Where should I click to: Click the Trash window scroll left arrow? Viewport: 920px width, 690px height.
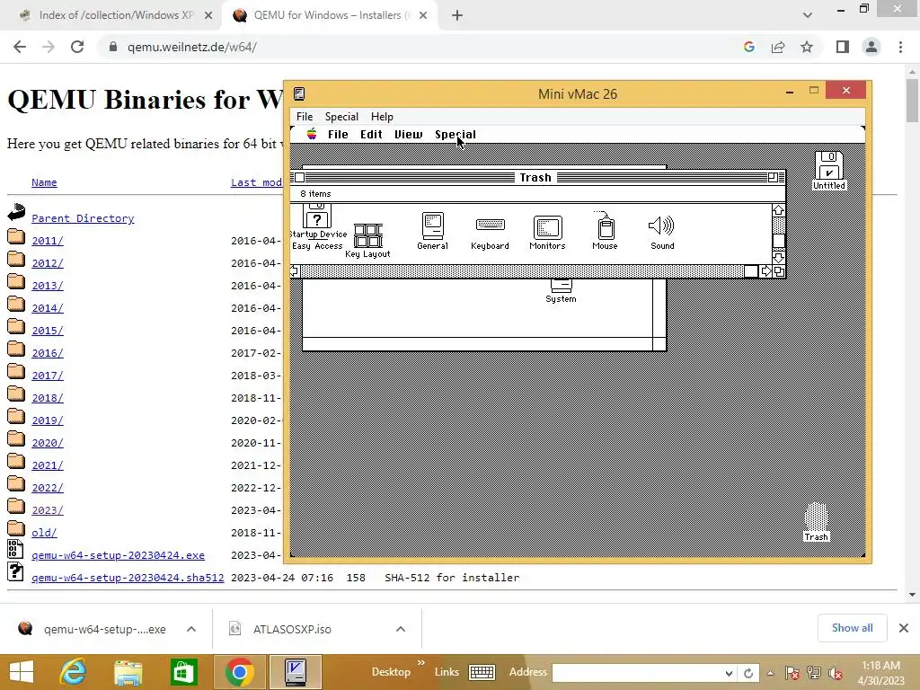coord(295,271)
